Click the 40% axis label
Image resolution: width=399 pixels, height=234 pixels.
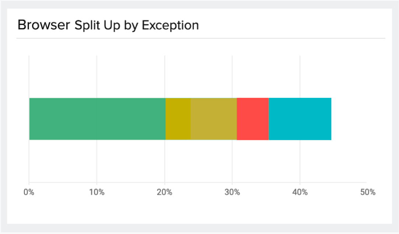click(300, 192)
